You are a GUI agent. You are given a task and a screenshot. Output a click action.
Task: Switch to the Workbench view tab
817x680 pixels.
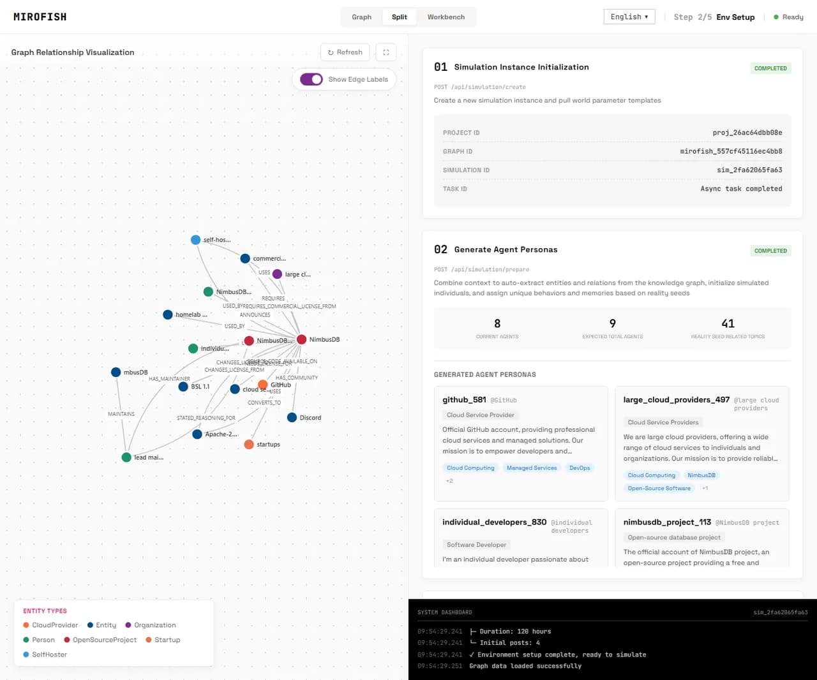(x=446, y=17)
